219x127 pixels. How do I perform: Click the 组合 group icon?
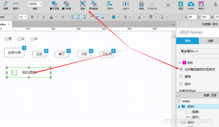(x=83, y=4)
